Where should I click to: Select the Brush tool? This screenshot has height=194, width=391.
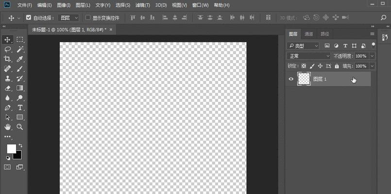20,69
